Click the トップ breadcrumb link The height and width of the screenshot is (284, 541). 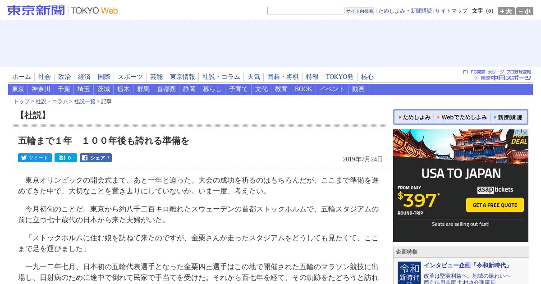[22, 101]
